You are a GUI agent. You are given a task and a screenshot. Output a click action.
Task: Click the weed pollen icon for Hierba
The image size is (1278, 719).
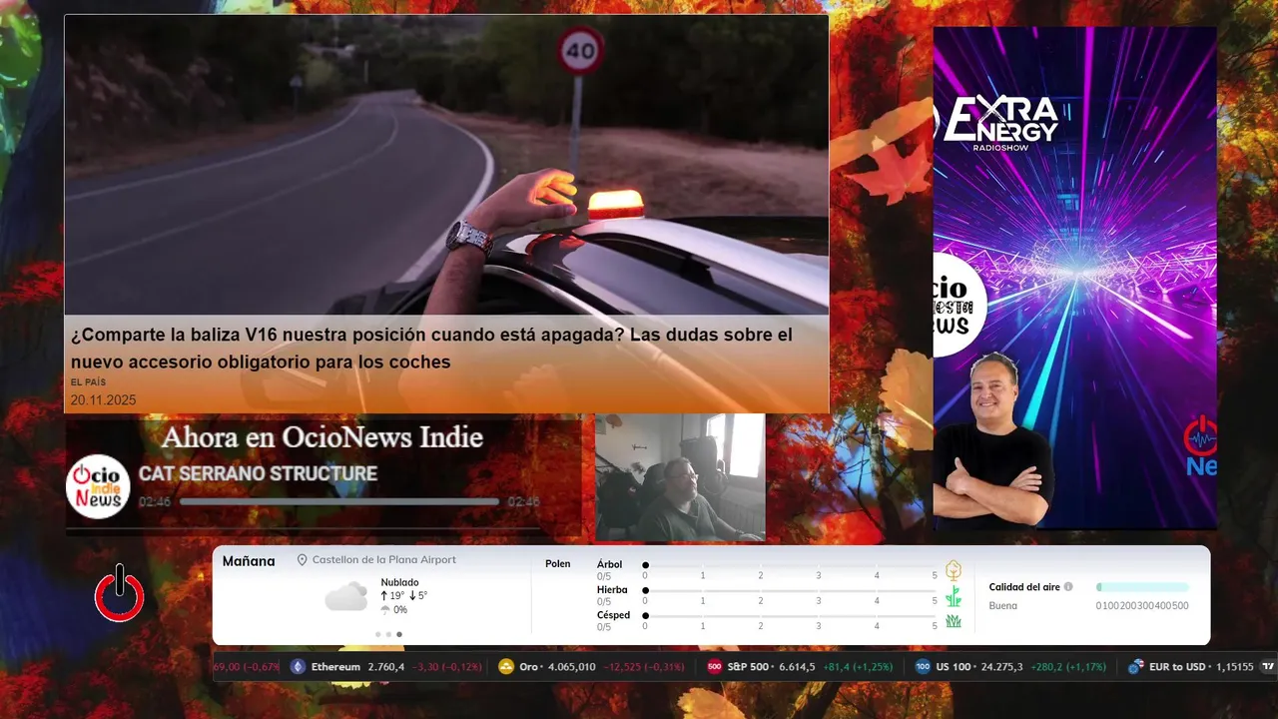click(954, 596)
